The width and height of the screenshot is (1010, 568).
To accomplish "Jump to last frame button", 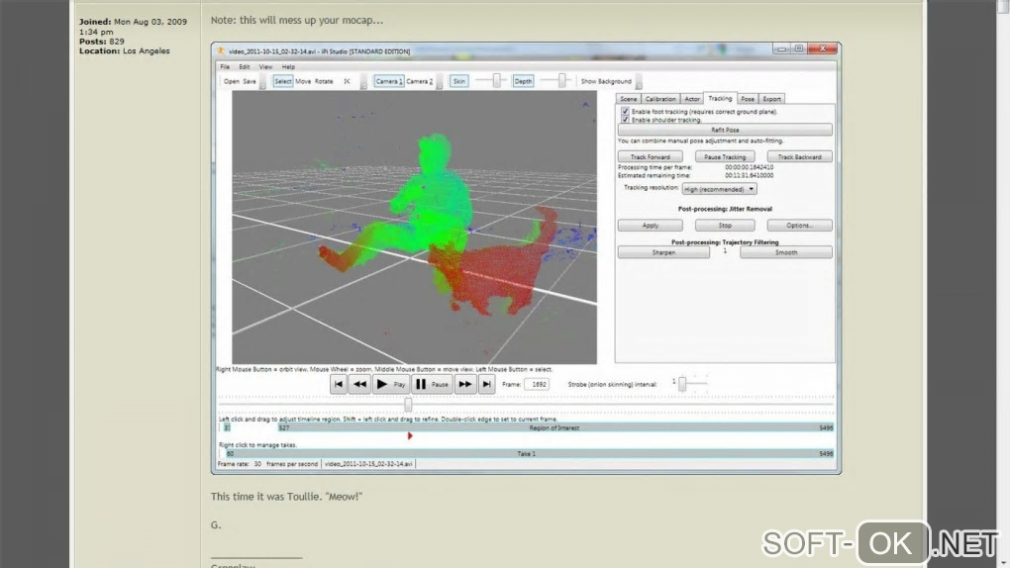I will coord(486,385).
